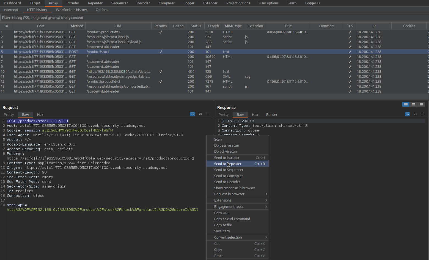This screenshot has width=429, height=260.
Task: Choose Send to Intruder menu entry
Action: coord(238,158)
